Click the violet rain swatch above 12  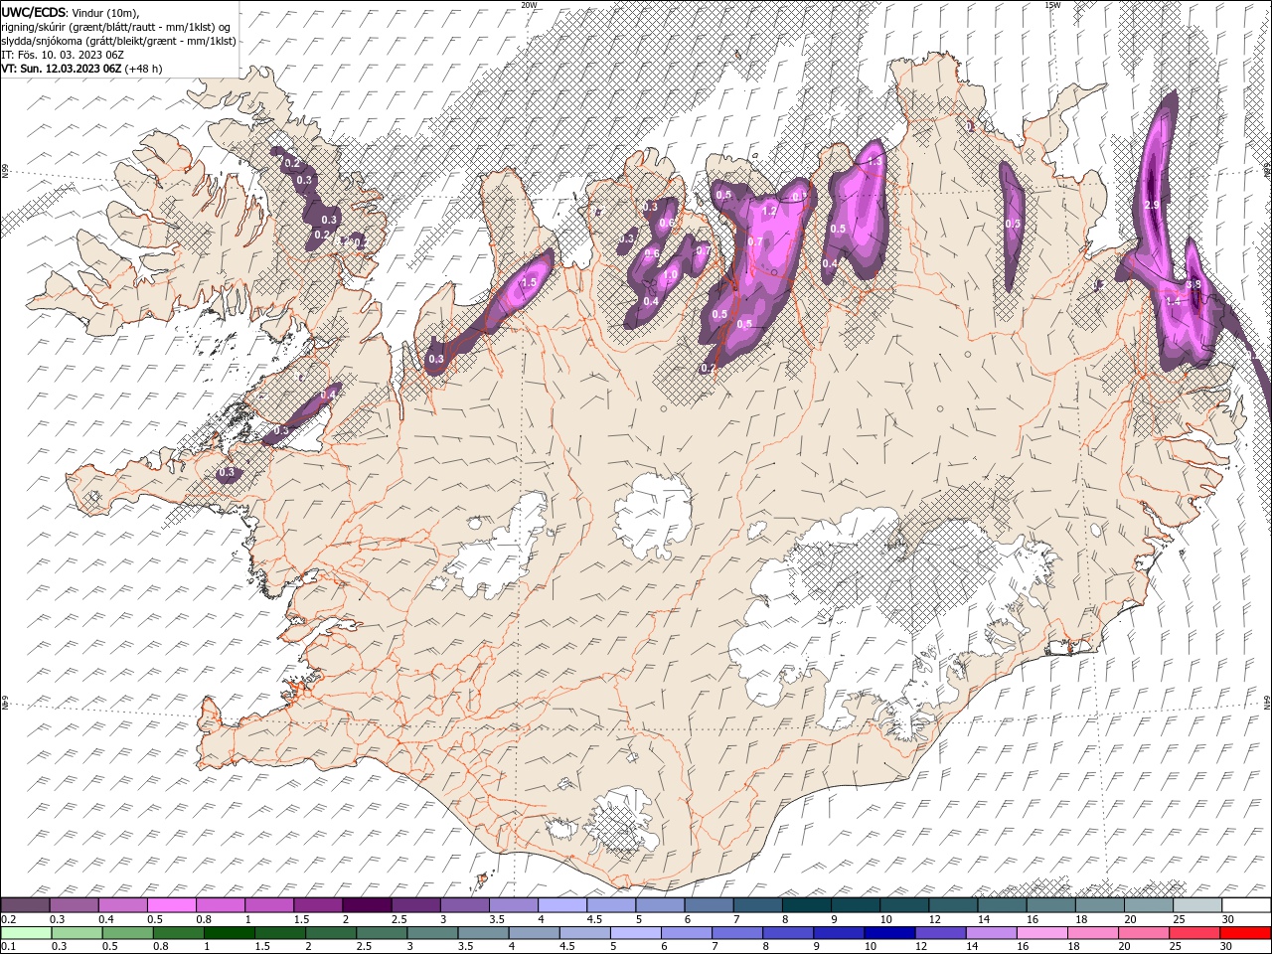click(x=940, y=932)
